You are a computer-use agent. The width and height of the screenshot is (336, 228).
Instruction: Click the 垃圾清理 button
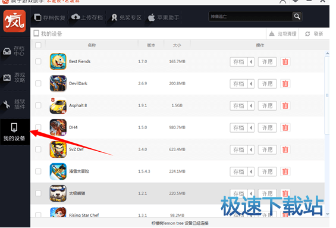282,34
